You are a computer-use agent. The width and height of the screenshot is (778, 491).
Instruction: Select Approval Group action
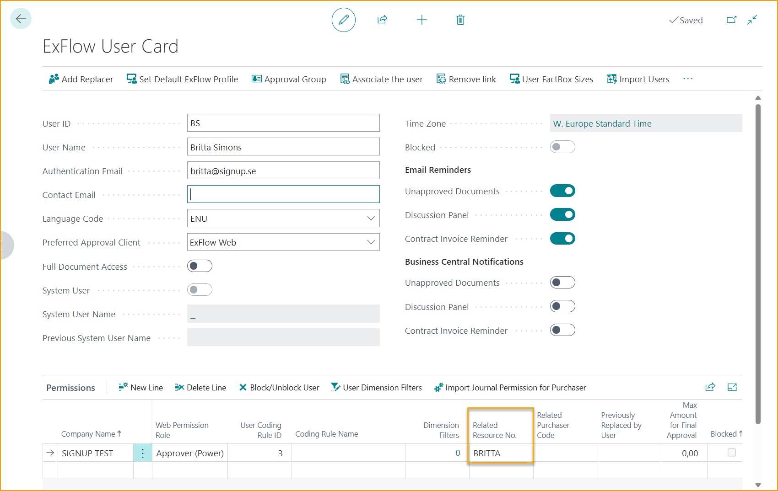click(289, 79)
